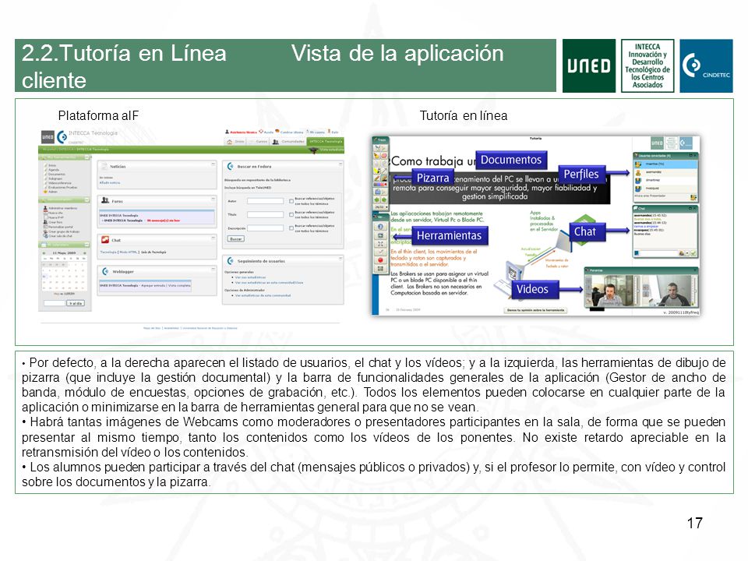Click the color strip in whiteboard toolbox
The height and width of the screenshot is (561, 748).
click(x=380, y=185)
